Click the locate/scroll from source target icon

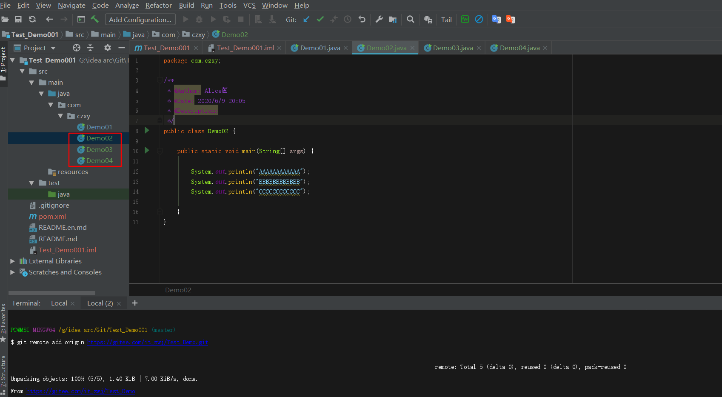click(x=77, y=48)
